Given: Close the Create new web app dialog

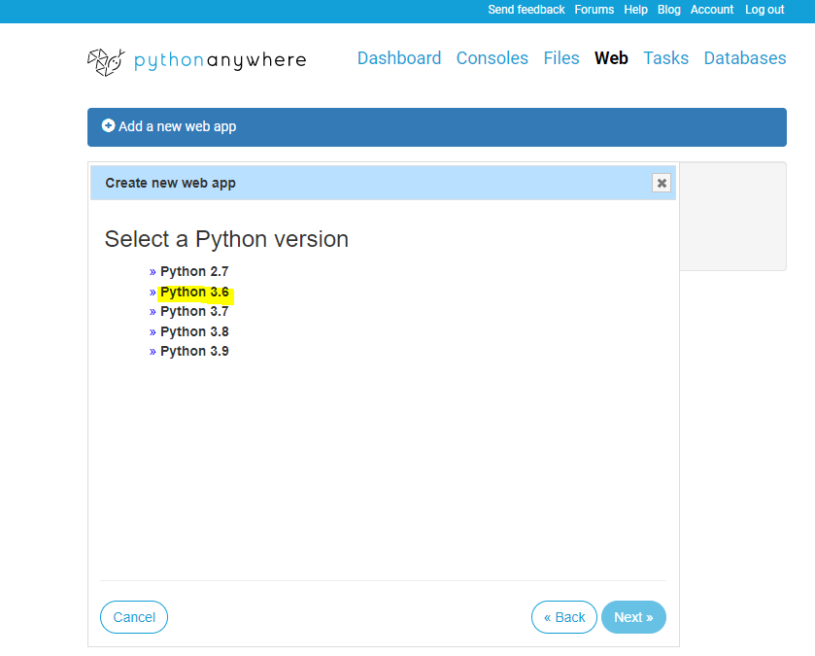Looking at the screenshot, I should 662,183.
